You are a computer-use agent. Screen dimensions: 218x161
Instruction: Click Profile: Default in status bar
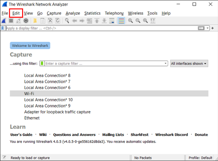click(x=200, y=158)
